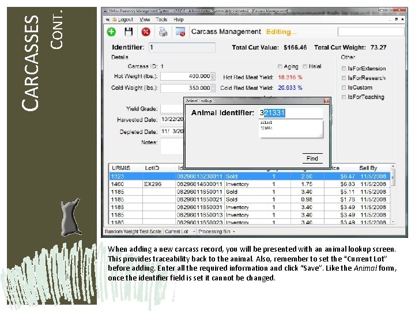This screenshot has width=415, height=311.
Task: Click identifier cell 08296011850021
Action: pyautogui.click(x=199, y=199)
